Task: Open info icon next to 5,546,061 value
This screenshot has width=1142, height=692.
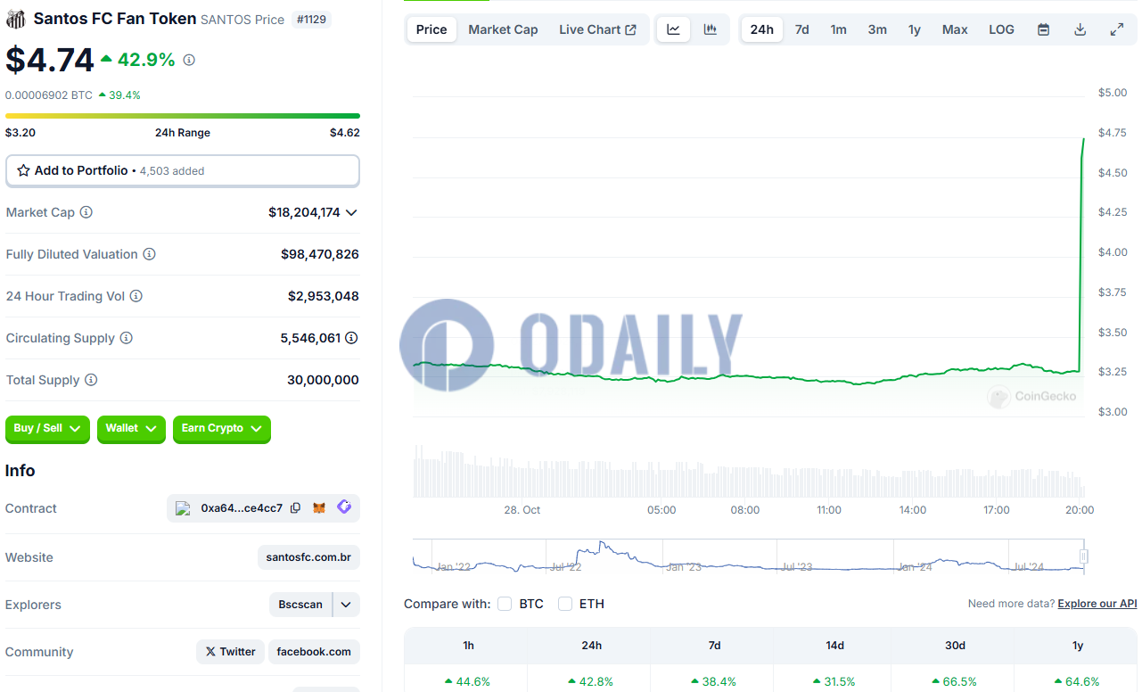Action: click(352, 338)
